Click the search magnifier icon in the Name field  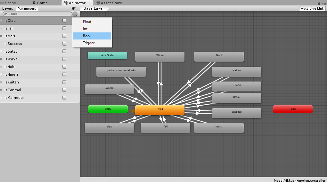click(5, 14)
